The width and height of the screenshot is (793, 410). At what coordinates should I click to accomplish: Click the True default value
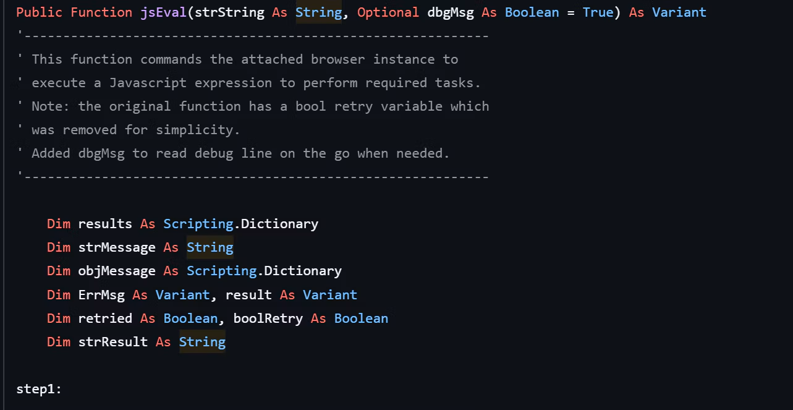598,12
